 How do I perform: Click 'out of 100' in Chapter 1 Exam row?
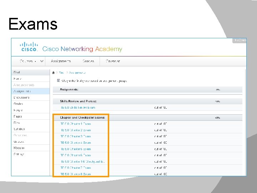click(x=161, y=124)
